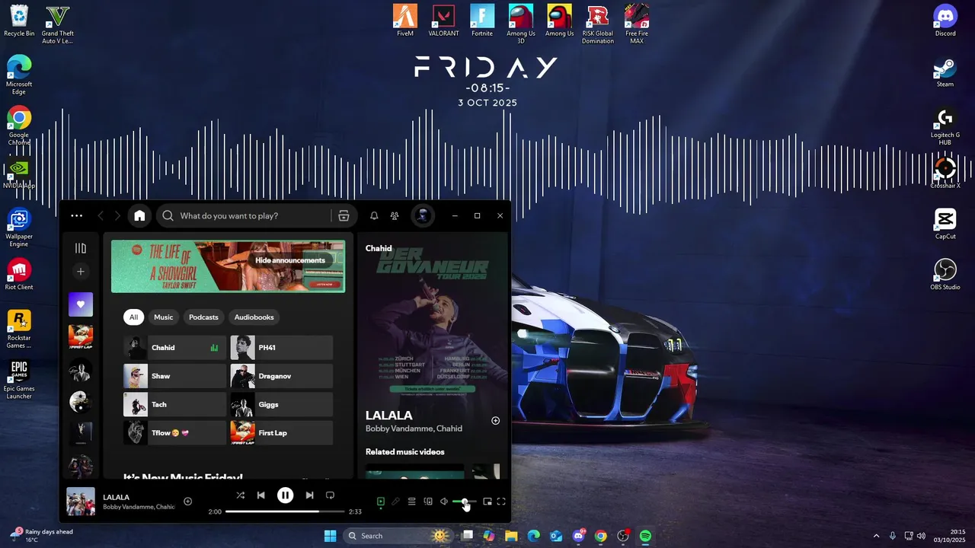Toggle shuffle mode
The height and width of the screenshot is (548, 975).
point(240,495)
